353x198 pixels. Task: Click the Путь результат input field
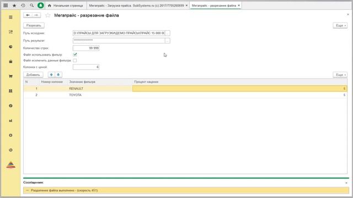click(x=119, y=41)
